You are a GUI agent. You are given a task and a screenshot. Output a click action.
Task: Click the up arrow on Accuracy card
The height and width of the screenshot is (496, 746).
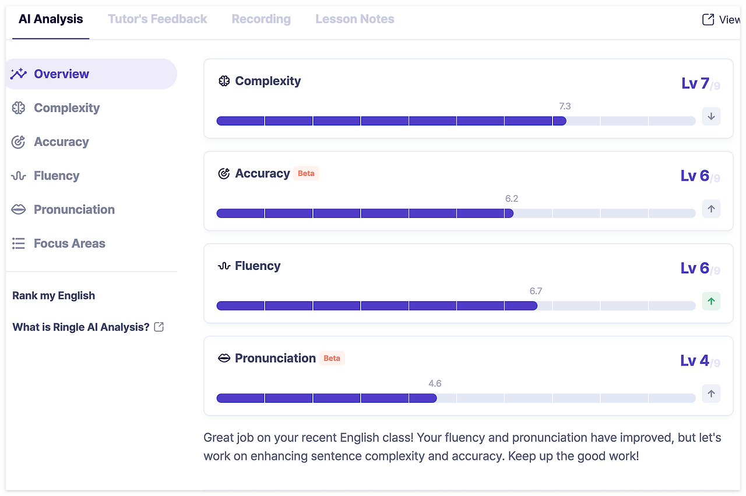tap(711, 209)
